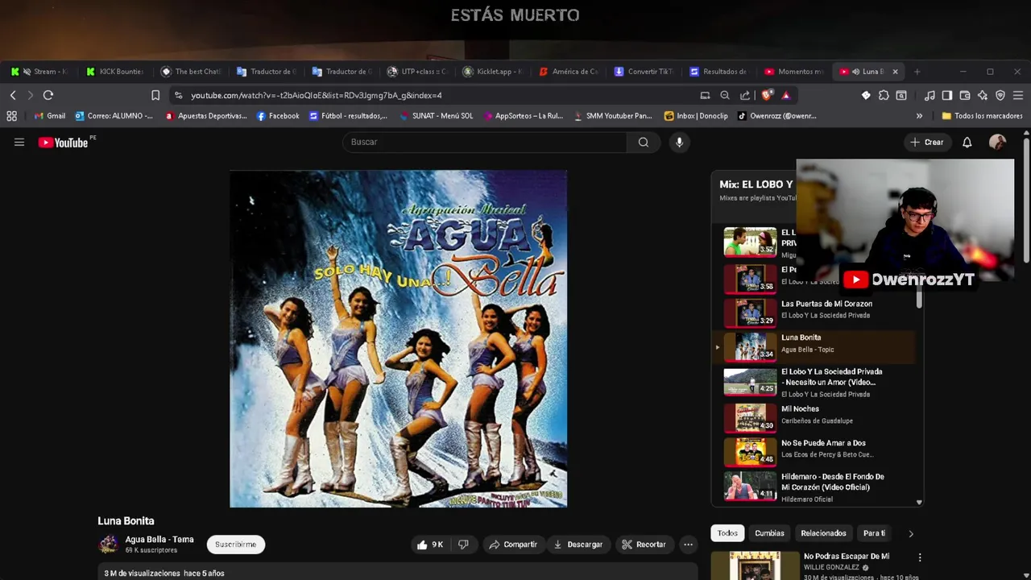
Task: Show more filter chips with right arrow
Action: coord(911,533)
